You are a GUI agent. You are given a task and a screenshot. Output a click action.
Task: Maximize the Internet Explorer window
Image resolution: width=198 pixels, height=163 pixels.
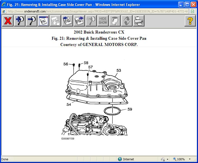click(187, 5)
